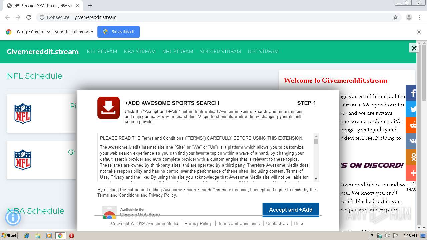
Task: Click the blue info circle icon
Action: [x=13, y=218]
